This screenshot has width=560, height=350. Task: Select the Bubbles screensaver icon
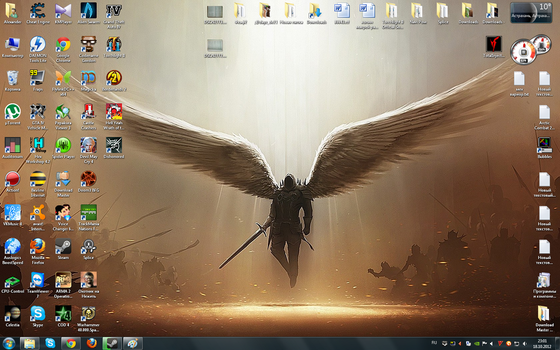545,148
